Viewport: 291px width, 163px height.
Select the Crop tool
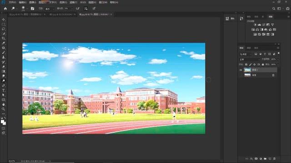pyautogui.click(x=3, y=38)
